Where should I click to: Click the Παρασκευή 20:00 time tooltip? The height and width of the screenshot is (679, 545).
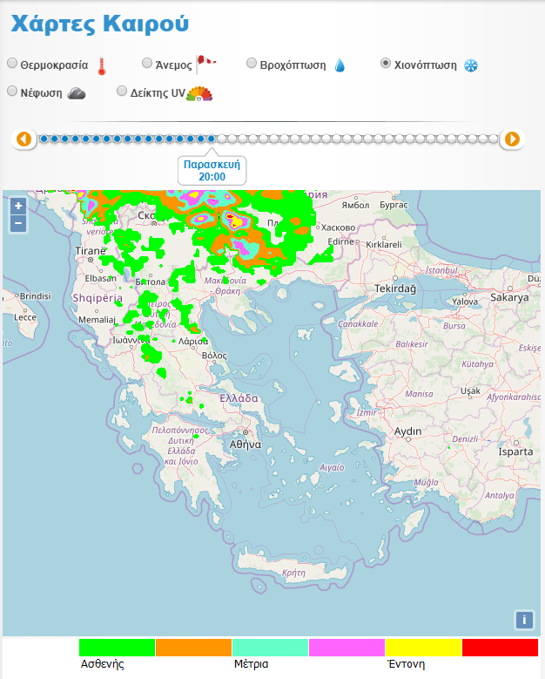click(212, 171)
